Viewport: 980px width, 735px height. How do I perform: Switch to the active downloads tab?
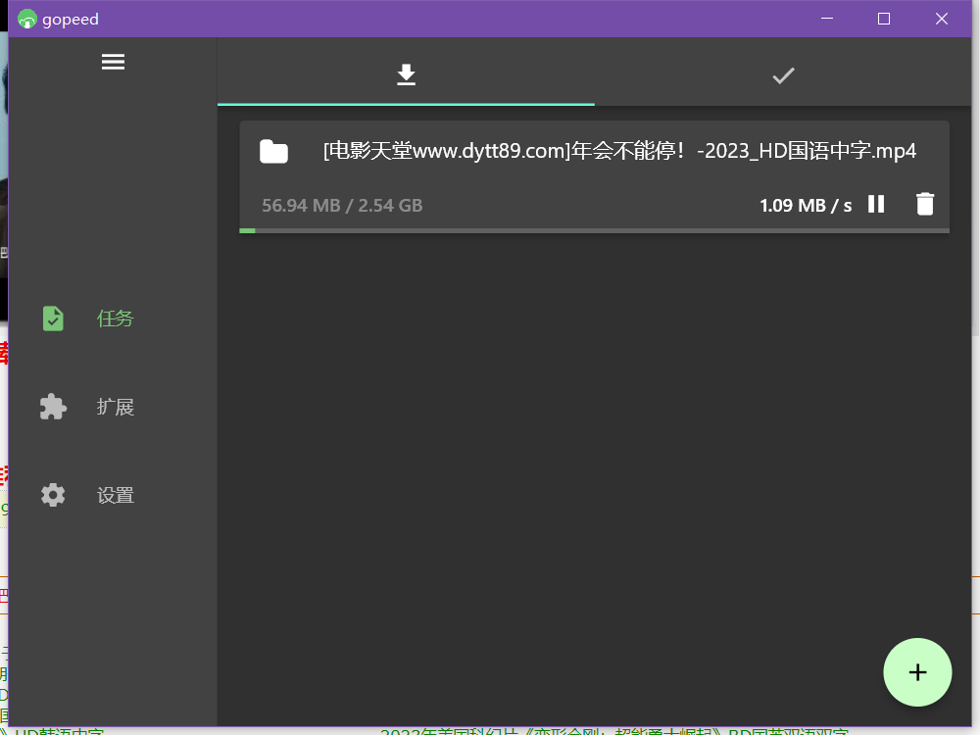coord(405,73)
